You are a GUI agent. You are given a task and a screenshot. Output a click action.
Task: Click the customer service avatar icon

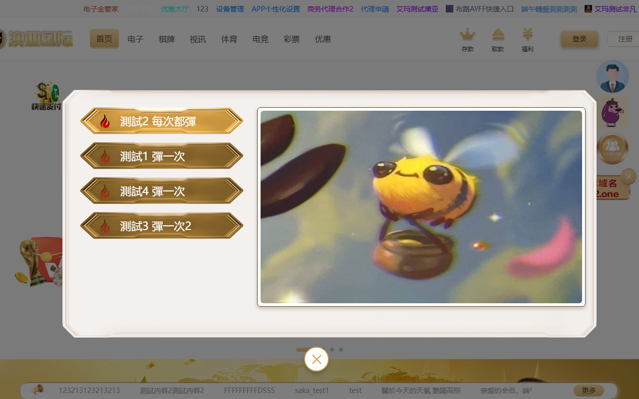613,76
